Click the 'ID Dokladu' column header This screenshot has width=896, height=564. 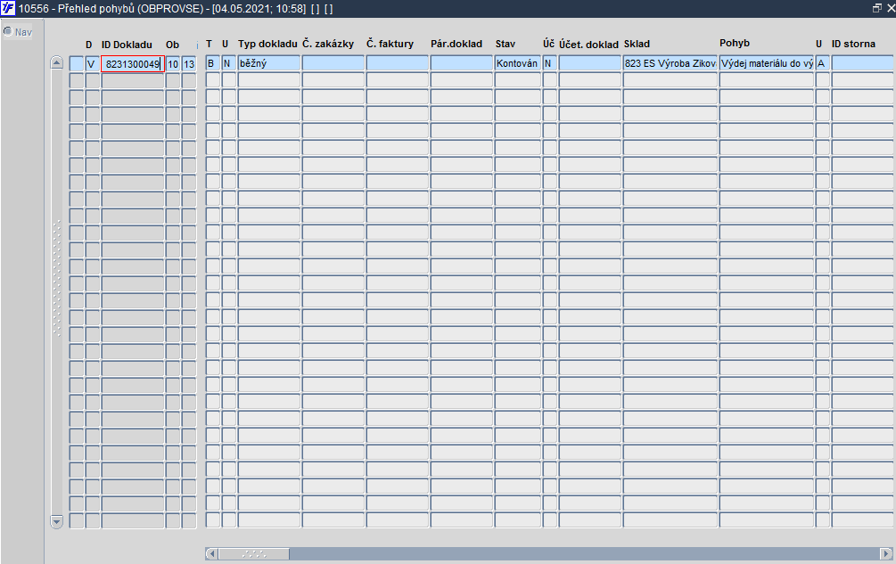(127, 45)
